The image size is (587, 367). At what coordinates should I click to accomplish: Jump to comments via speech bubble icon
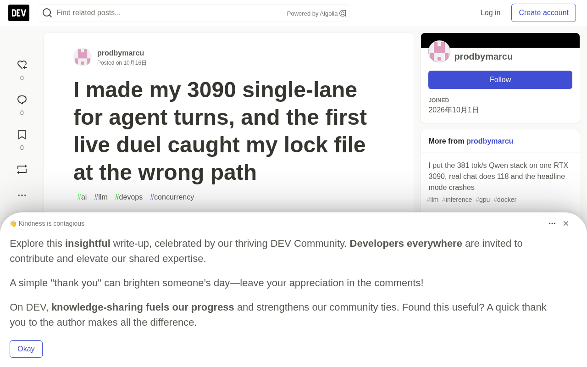pyautogui.click(x=22, y=100)
